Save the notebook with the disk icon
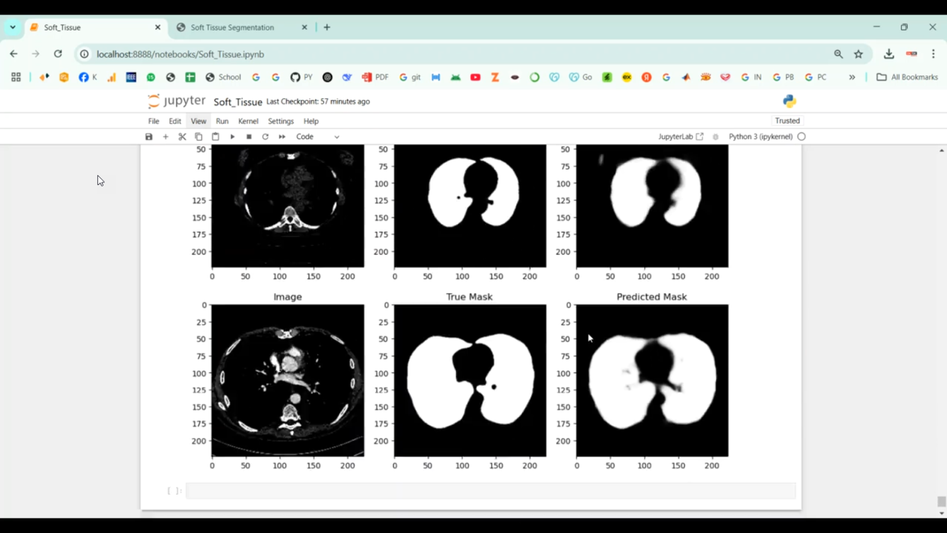The height and width of the screenshot is (533, 947). (149, 136)
